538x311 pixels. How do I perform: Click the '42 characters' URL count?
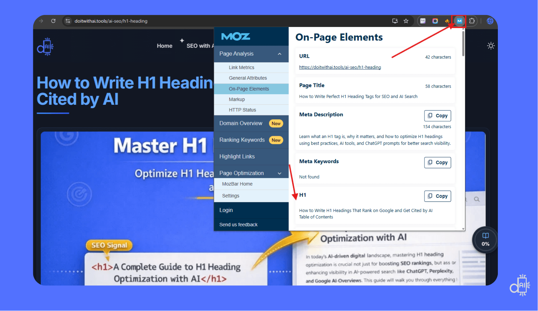[438, 57]
